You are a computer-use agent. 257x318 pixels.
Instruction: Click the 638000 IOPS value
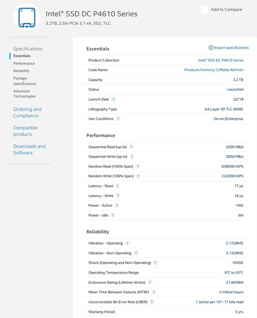tap(232, 167)
